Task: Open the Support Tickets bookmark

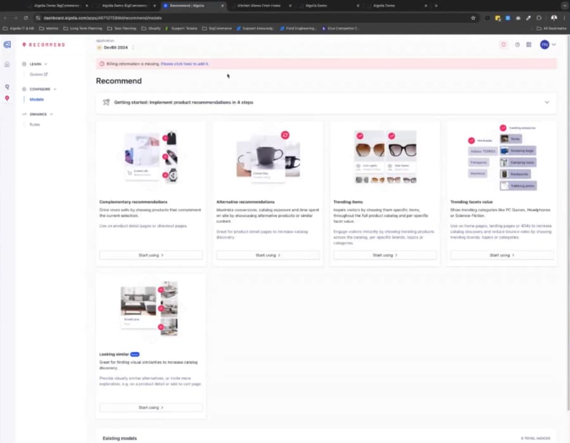Action: pyautogui.click(x=181, y=28)
